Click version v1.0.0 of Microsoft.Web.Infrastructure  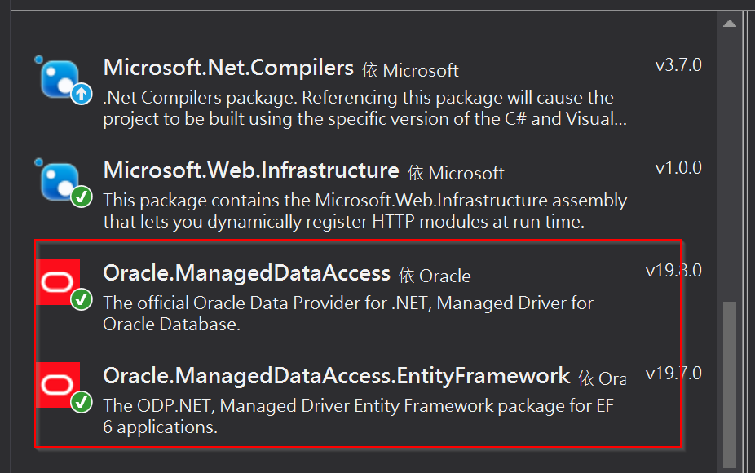pyautogui.click(x=678, y=168)
